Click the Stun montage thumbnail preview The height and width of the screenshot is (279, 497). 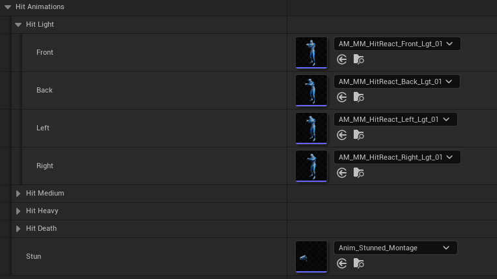point(311,256)
